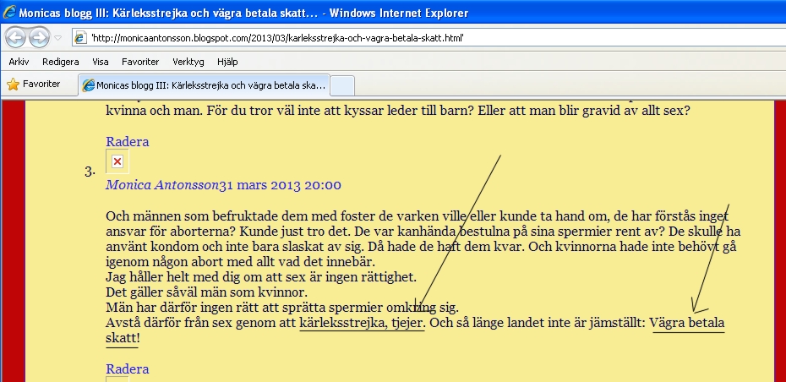Open the Favoriter menu

point(140,62)
